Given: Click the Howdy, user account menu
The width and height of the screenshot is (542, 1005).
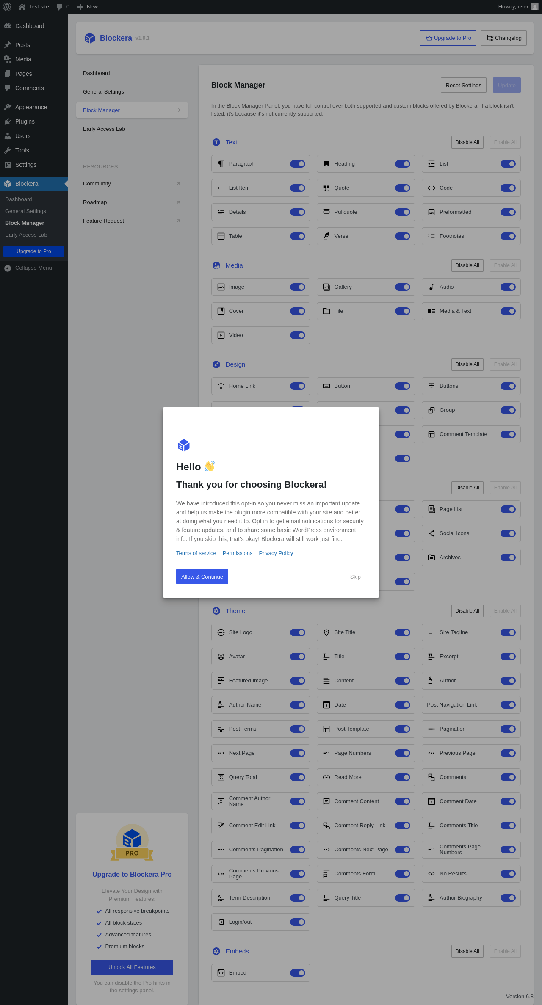Looking at the screenshot, I should coord(518,7).
